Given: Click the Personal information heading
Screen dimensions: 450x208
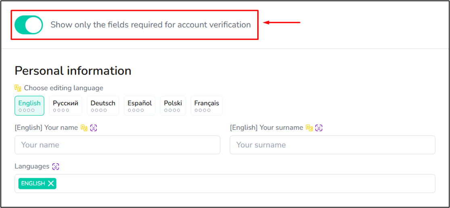Looking at the screenshot, I should tap(73, 71).
